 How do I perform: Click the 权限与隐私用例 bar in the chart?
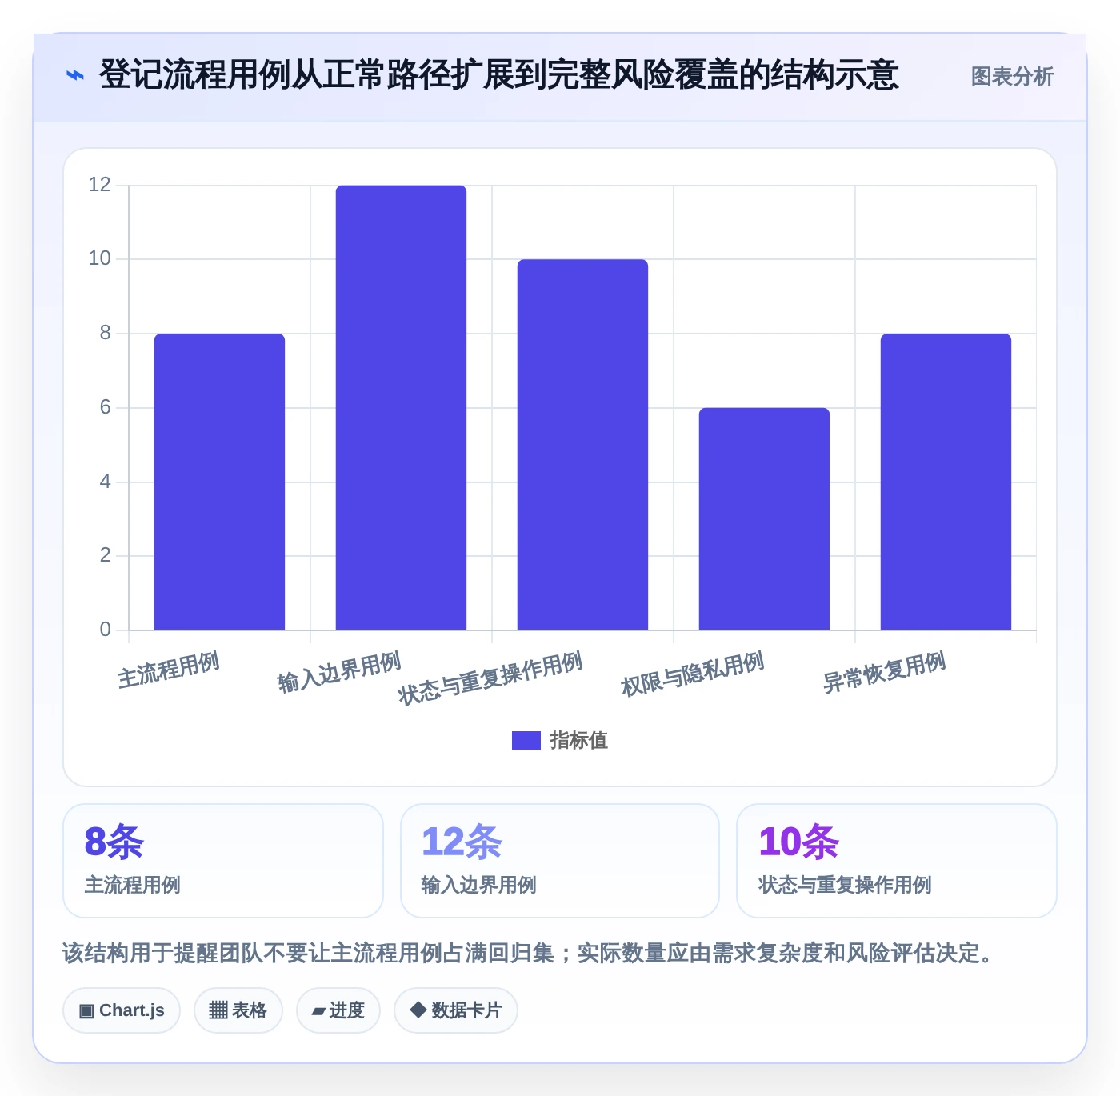[764, 519]
